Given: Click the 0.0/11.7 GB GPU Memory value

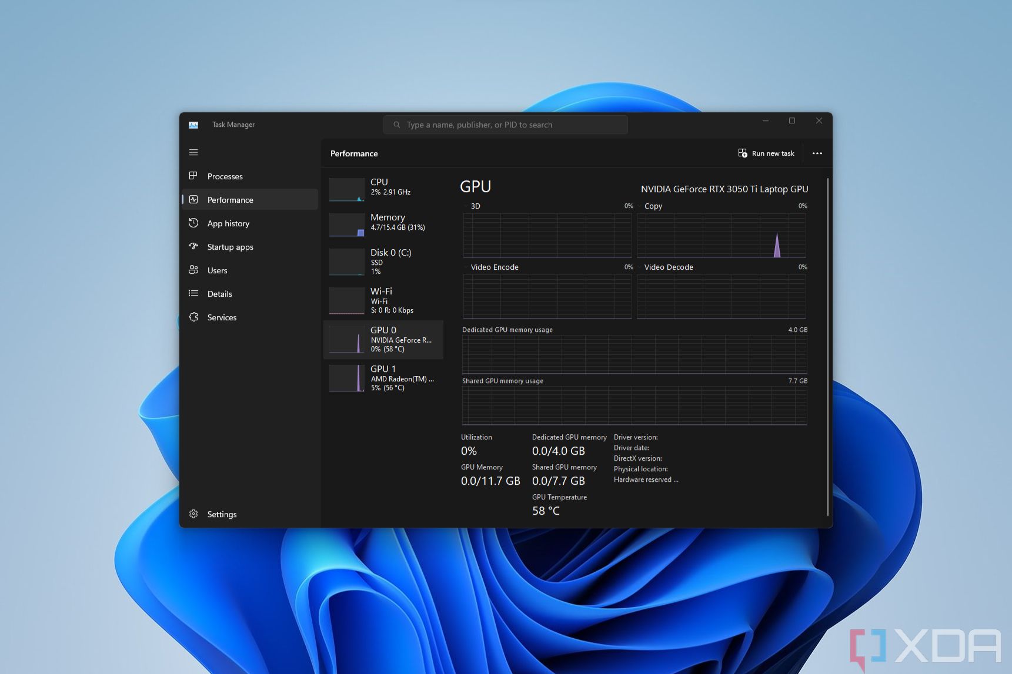Looking at the screenshot, I should click(490, 481).
